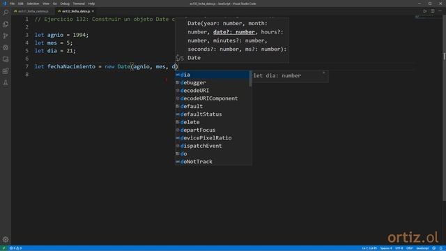Click the suggestion list scrollbar thumb

250,79
